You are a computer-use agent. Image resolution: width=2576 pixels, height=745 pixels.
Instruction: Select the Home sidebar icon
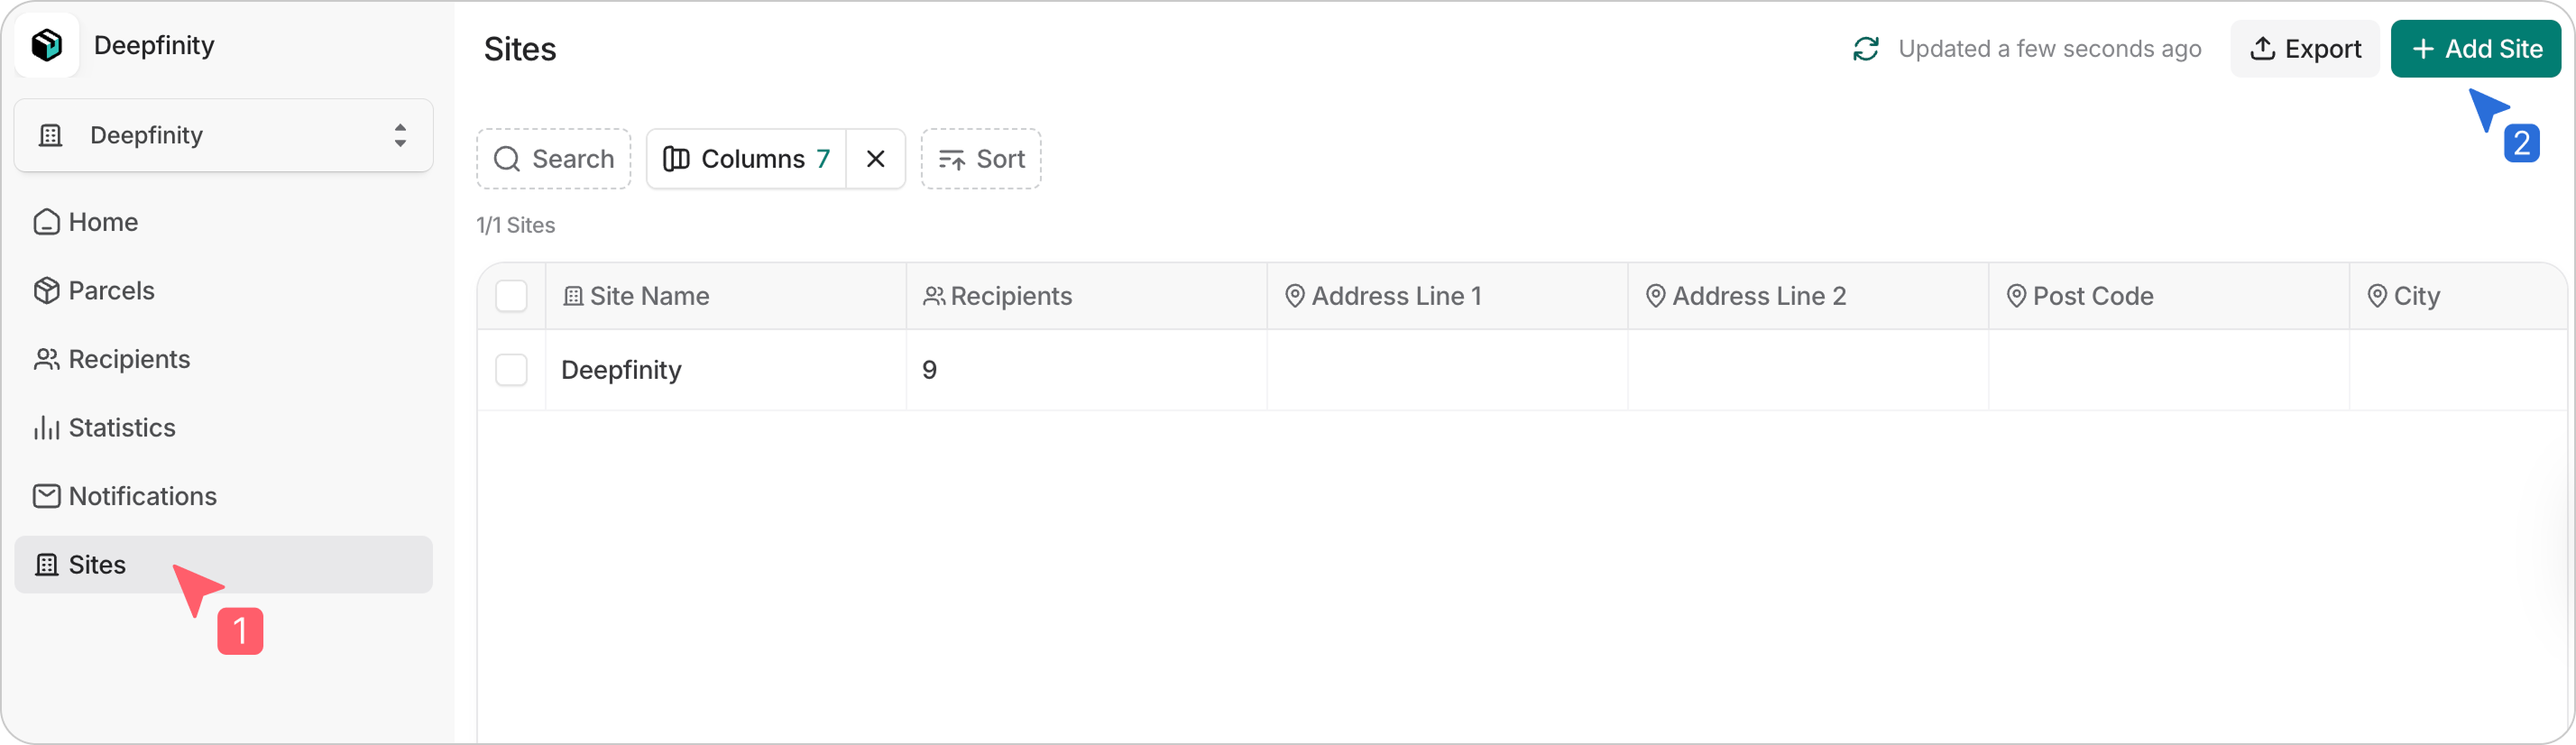tap(46, 221)
